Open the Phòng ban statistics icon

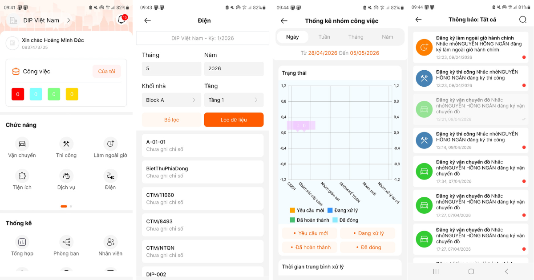[x=66, y=242]
